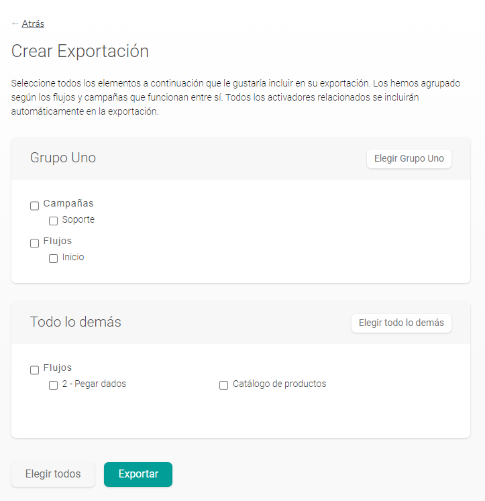This screenshot has height=501, width=485.
Task: Click the Crear Exportación page title
Action: [x=80, y=52]
